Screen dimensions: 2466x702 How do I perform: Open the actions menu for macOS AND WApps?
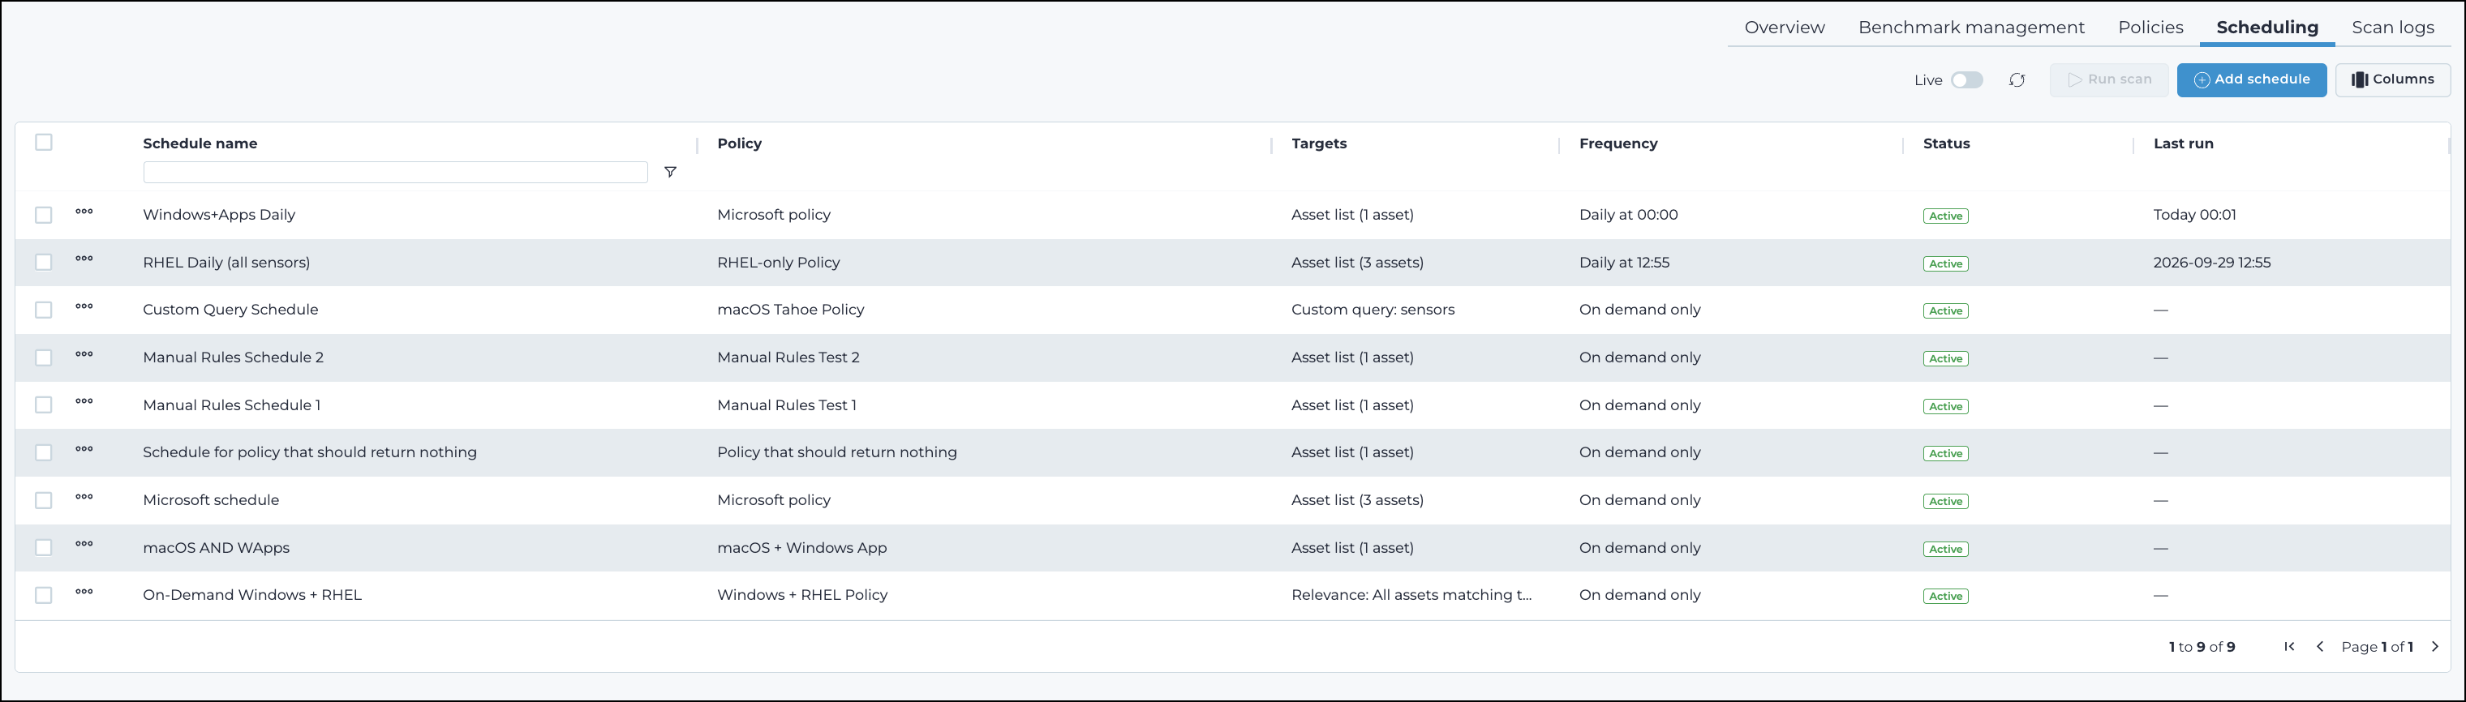[84, 543]
